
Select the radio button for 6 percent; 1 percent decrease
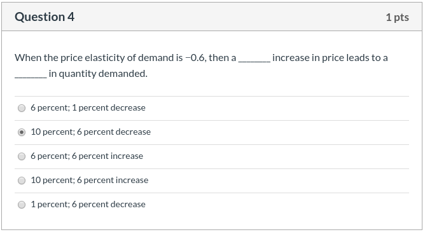coord(22,108)
